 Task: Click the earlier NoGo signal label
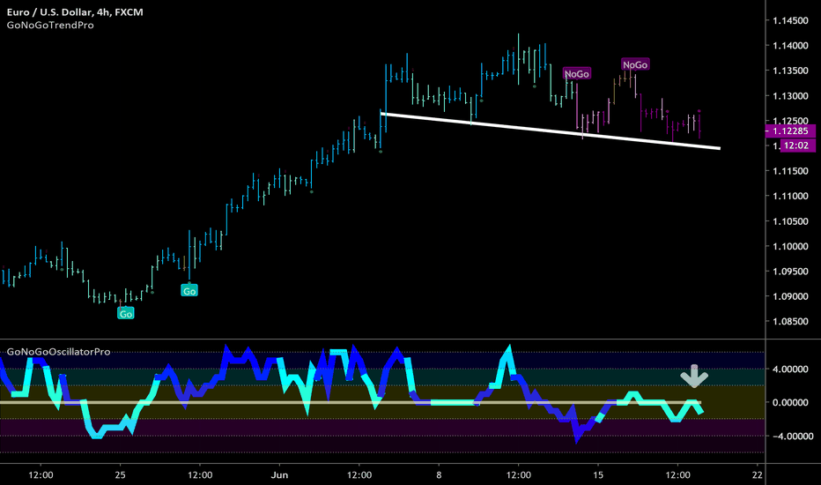pyautogui.click(x=577, y=74)
